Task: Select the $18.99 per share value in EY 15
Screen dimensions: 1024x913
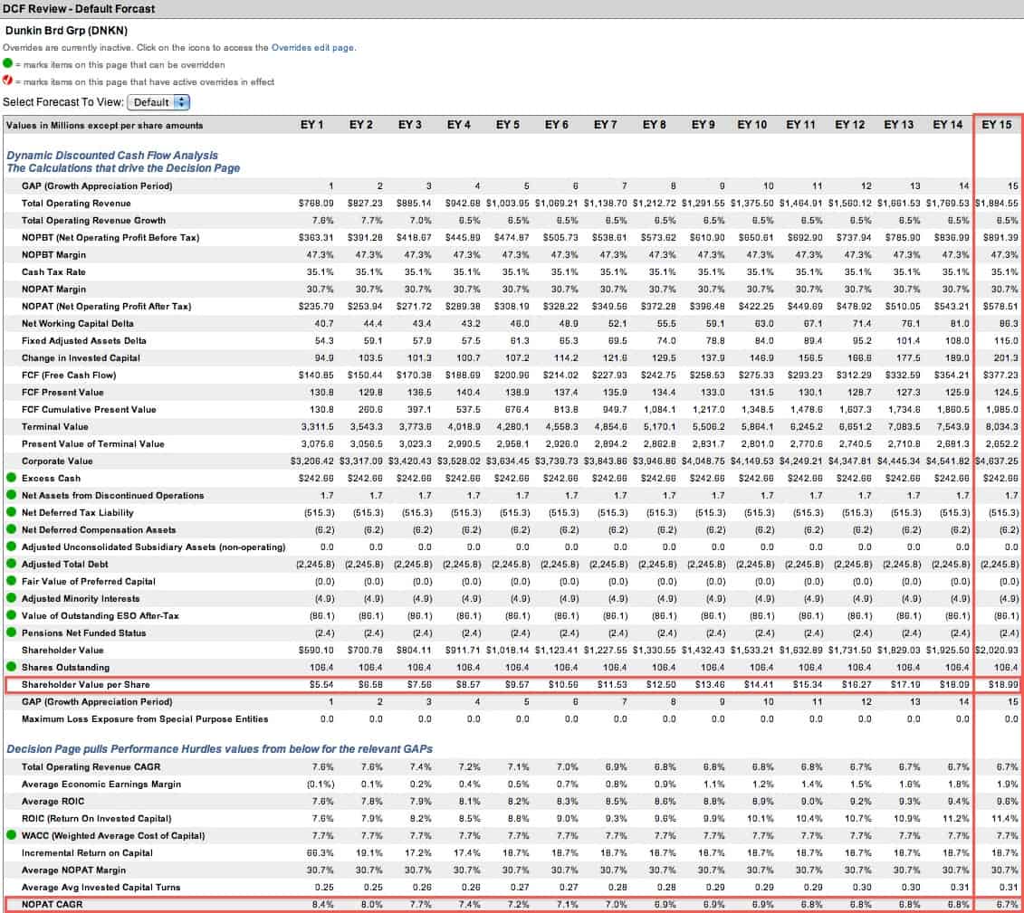Action: (1004, 685)
